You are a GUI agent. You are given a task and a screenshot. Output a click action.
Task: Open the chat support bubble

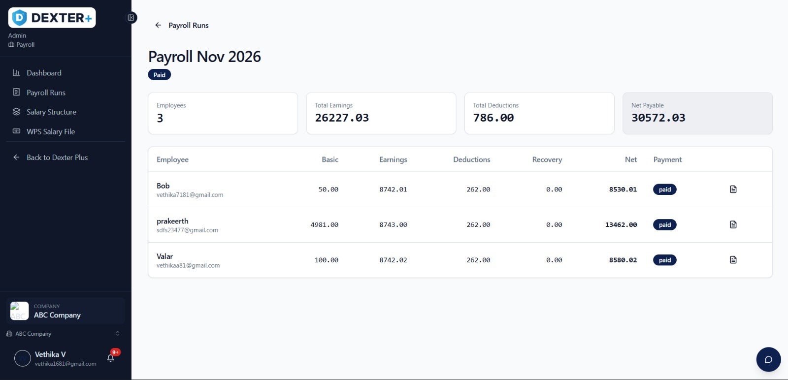pyautogui.click(x=768, y=359)
